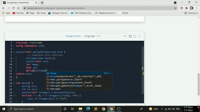This screenshot has height=112, width=200.
Task: Click taskbar search box
Action: coord(34,109)
